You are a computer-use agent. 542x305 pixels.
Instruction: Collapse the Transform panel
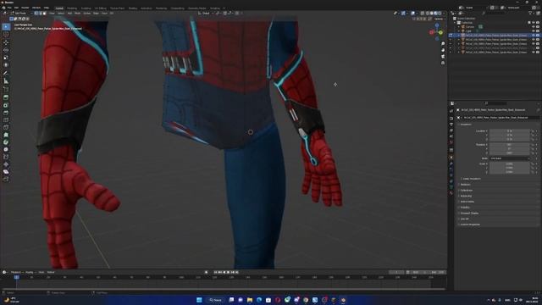[466, 125]
